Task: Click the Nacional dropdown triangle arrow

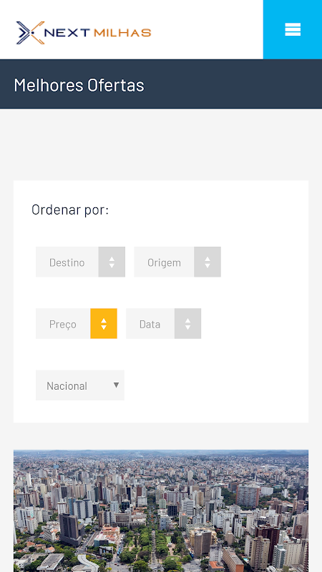Action: pyautogui.click(x=116, y=385)
